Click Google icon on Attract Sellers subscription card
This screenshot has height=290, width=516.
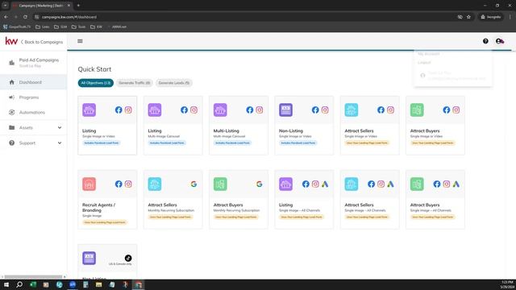click(x=193, y=184)
